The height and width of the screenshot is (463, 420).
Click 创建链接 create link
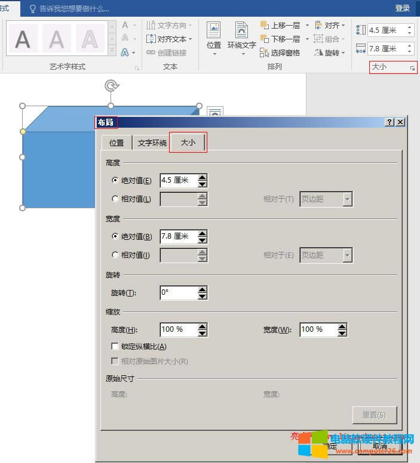tap(167, 53)
